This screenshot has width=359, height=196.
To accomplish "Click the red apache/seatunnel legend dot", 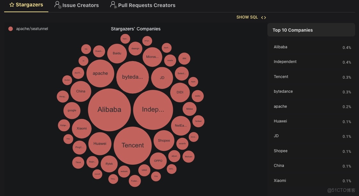I will [x=11, y=29].
